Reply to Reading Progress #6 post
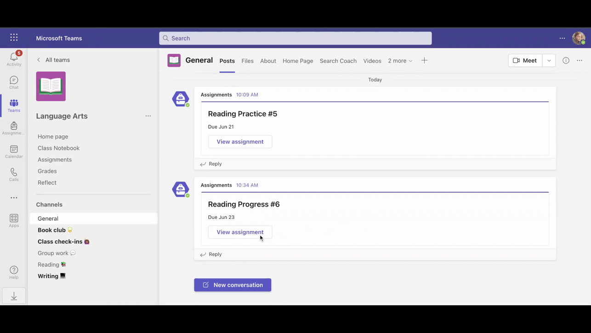Viewport: 591px width, 333px height. (x=215, y=254)
